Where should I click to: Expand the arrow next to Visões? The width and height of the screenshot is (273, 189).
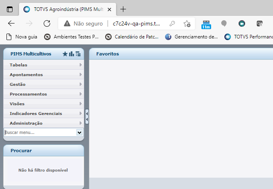(x=80, y=104)
